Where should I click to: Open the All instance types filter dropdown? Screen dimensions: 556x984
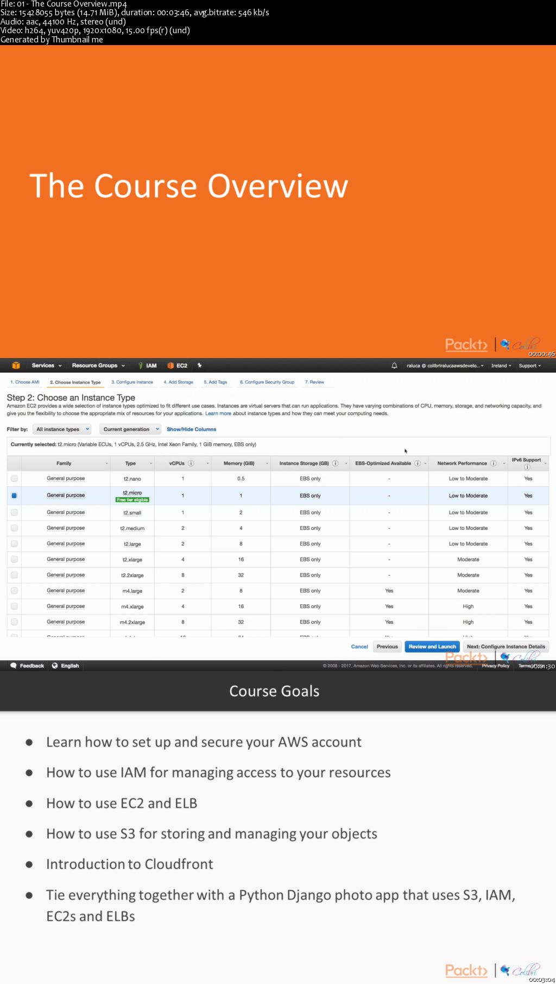coord(62,429)
